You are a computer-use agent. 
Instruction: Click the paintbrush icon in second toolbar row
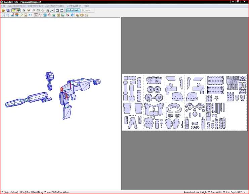(x=12, y=15)
